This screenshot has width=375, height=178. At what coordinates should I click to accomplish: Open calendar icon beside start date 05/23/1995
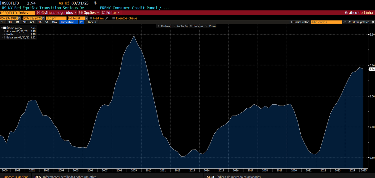pos(19,18)
